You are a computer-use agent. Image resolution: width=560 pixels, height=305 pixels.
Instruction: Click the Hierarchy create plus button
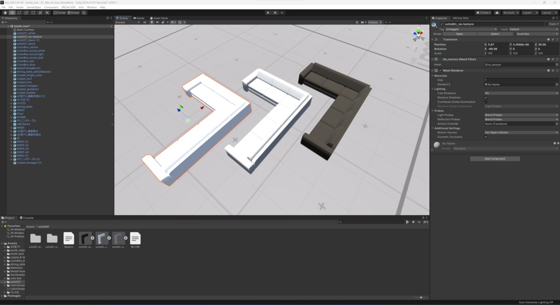coord(3,22)
